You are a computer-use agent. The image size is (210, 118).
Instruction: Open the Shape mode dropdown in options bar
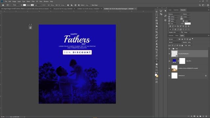16,5
